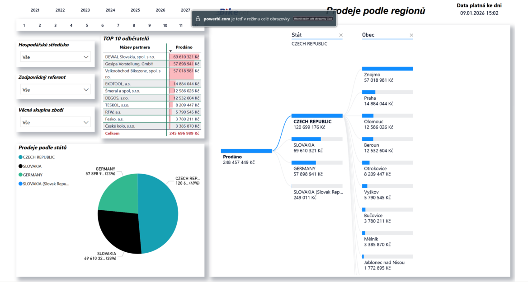This screenshot has width=528, height=282.
Task: Select month 5 in the month slicer
Action: [x=87, y=26]
